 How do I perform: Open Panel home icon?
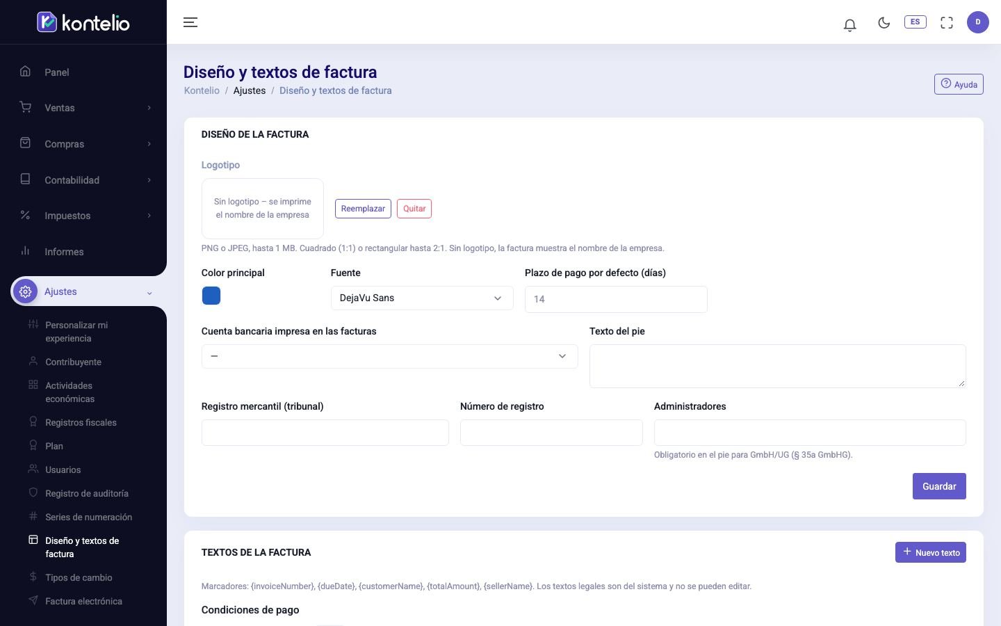(x=25, y=72)
